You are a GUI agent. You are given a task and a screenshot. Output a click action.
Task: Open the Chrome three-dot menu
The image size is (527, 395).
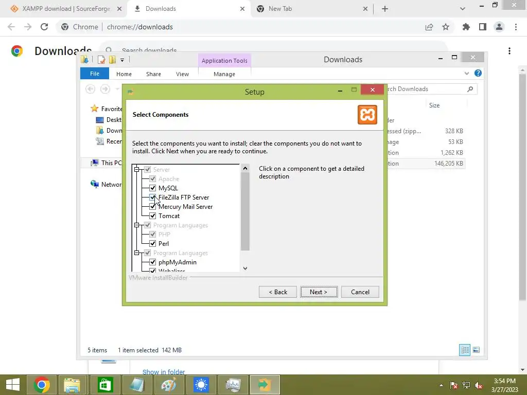[x=516, y=27]
